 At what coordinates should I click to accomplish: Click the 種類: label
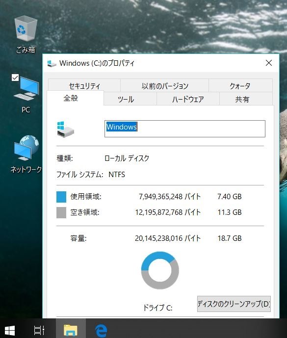[64, 158]
